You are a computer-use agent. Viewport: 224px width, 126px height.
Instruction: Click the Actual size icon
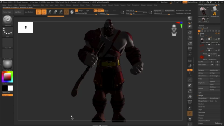pyautogui.click(x=190, y=38)
